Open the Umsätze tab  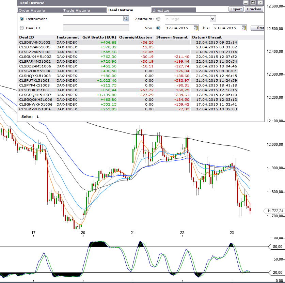[163, 10]
